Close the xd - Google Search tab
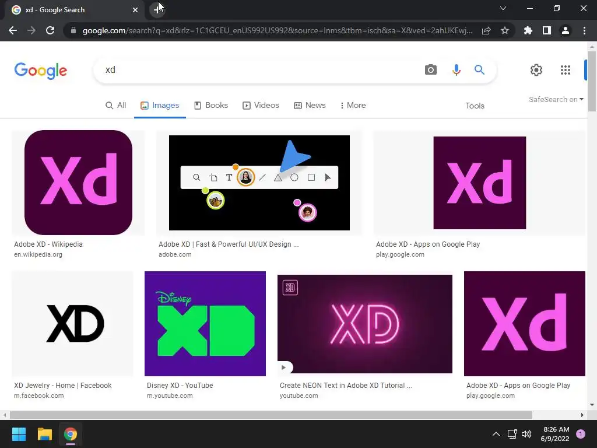The image size is (597, 448). pyautogui.click(x=135, y=10)
